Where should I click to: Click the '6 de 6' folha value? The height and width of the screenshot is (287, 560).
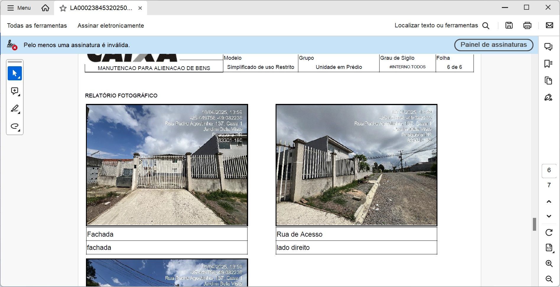[x=454, y=67]
